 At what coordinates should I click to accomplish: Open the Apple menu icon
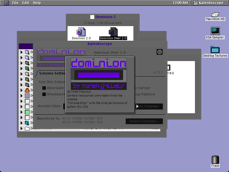[6, 3]
